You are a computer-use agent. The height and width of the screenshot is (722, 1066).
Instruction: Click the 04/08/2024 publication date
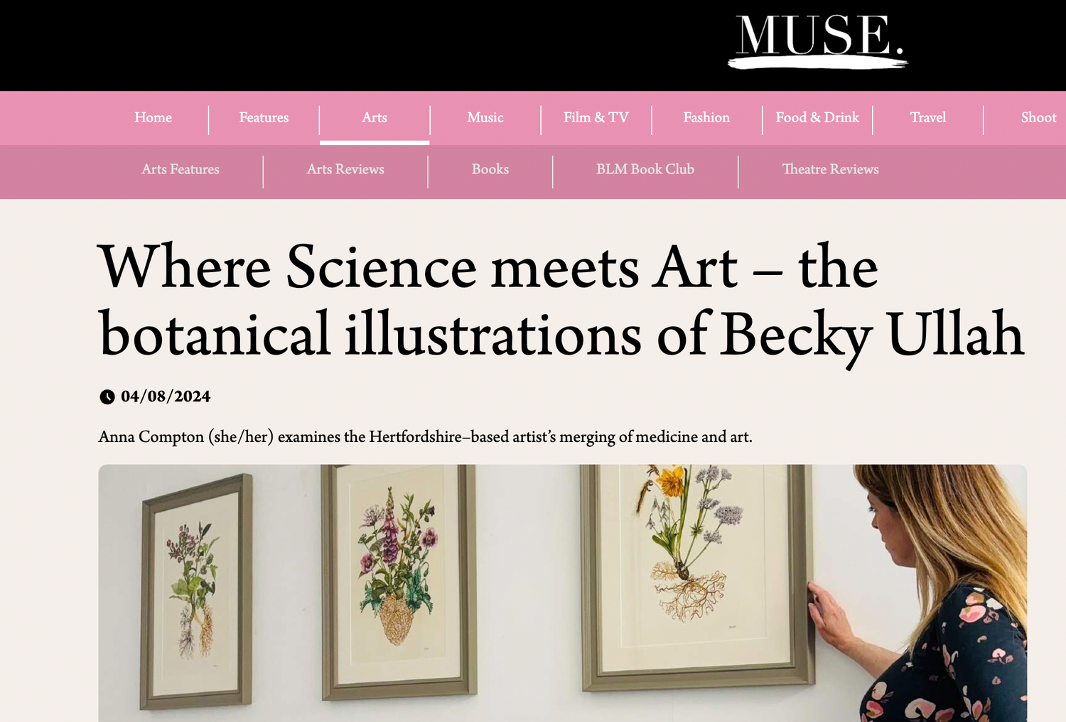166,397
